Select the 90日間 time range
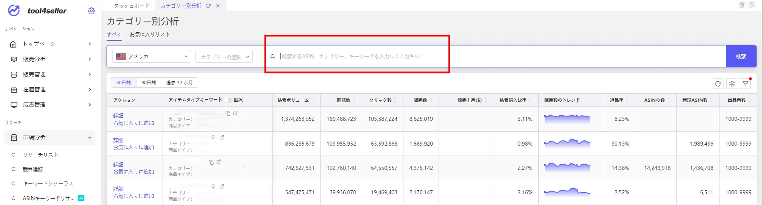The image size is (763, 205). pos(148,83)
